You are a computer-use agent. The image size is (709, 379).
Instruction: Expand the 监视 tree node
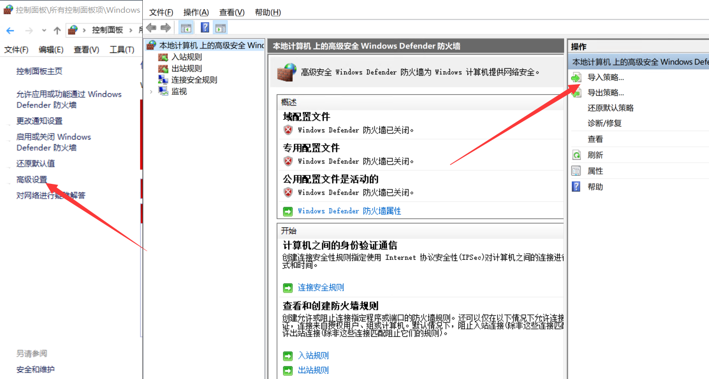click(x=151, y=91)
